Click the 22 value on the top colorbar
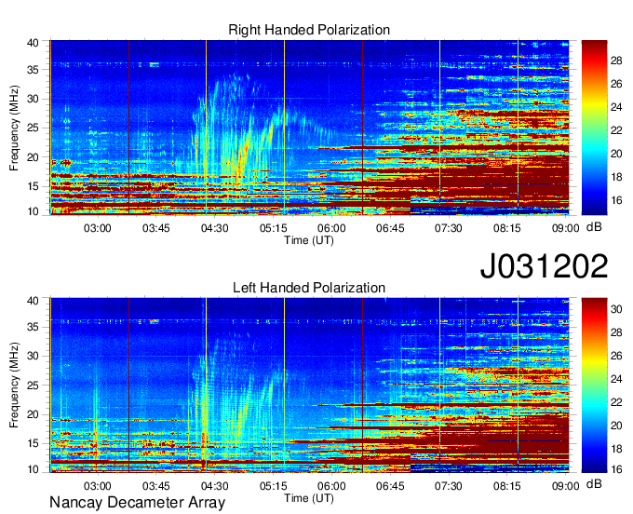This screenshot has width=633, height=514. [616, 130]
